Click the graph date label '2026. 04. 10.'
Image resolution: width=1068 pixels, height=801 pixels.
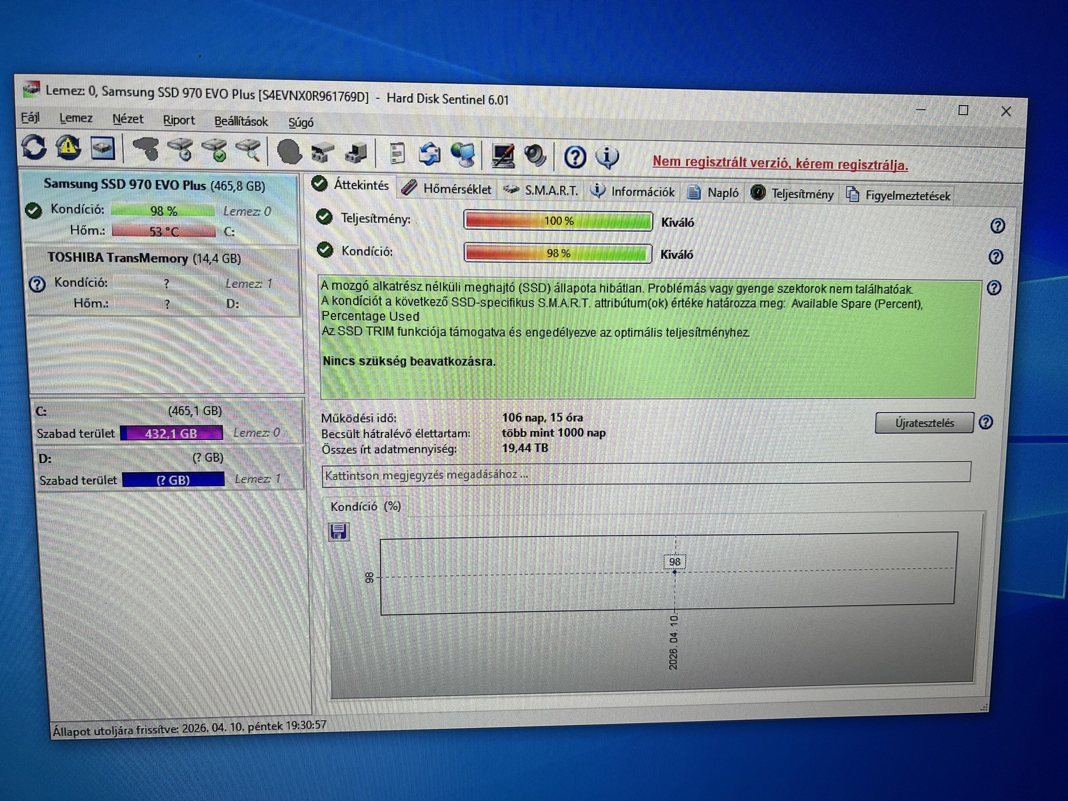pyautogui.click(x=673, y=642)
